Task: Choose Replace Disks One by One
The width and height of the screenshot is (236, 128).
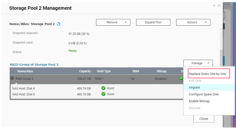Action: point(207,74)
